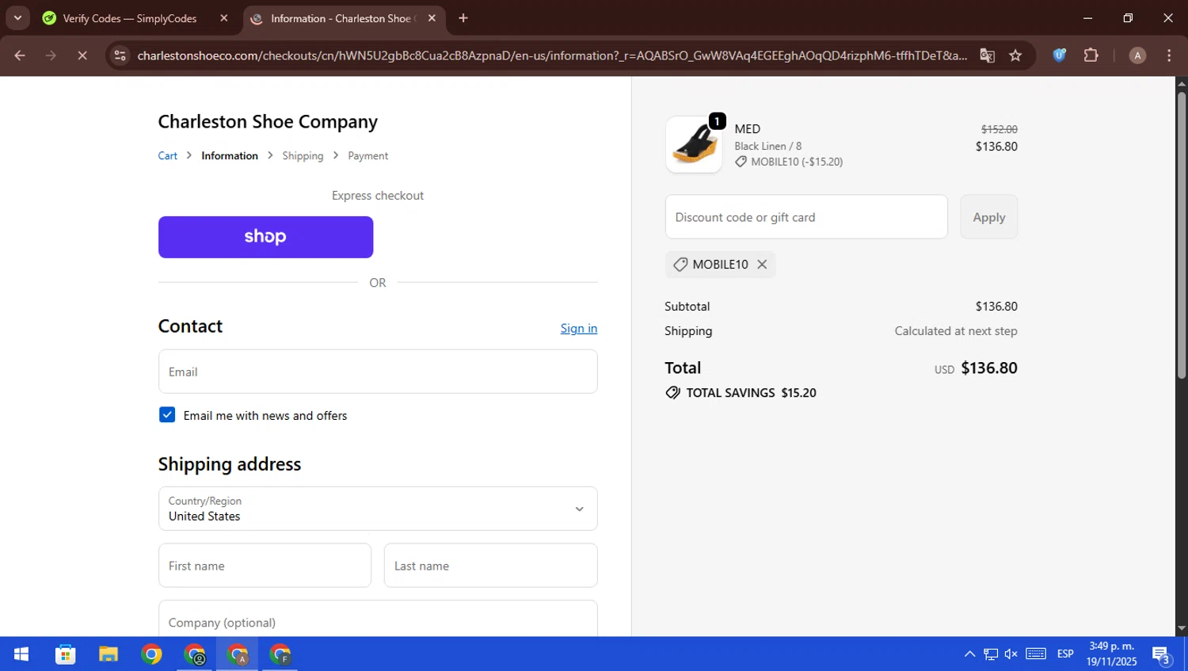Image resolution: width=1188 pixels, height=671 pixels.
Task: Show hidden tray icons chevron
Action: point(969,654)
